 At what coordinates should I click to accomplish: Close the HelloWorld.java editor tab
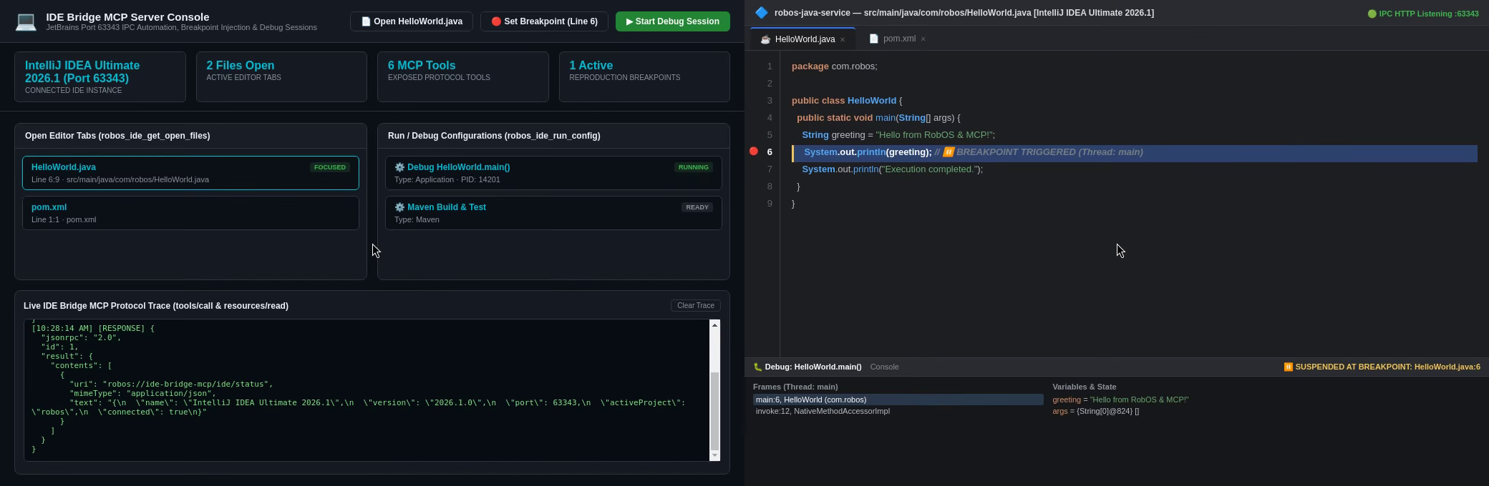[x=843, y=39]
